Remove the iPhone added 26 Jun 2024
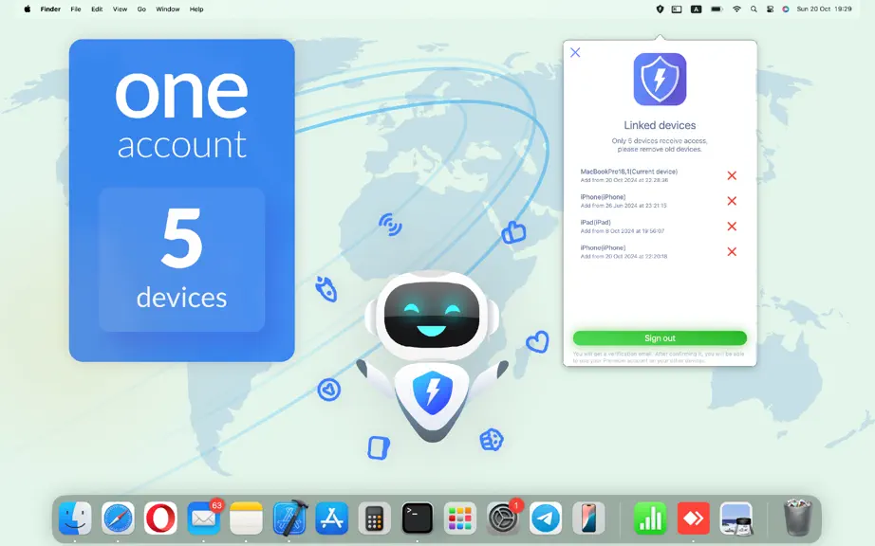This screenshot has height=546, width=875. click(732, 201)
